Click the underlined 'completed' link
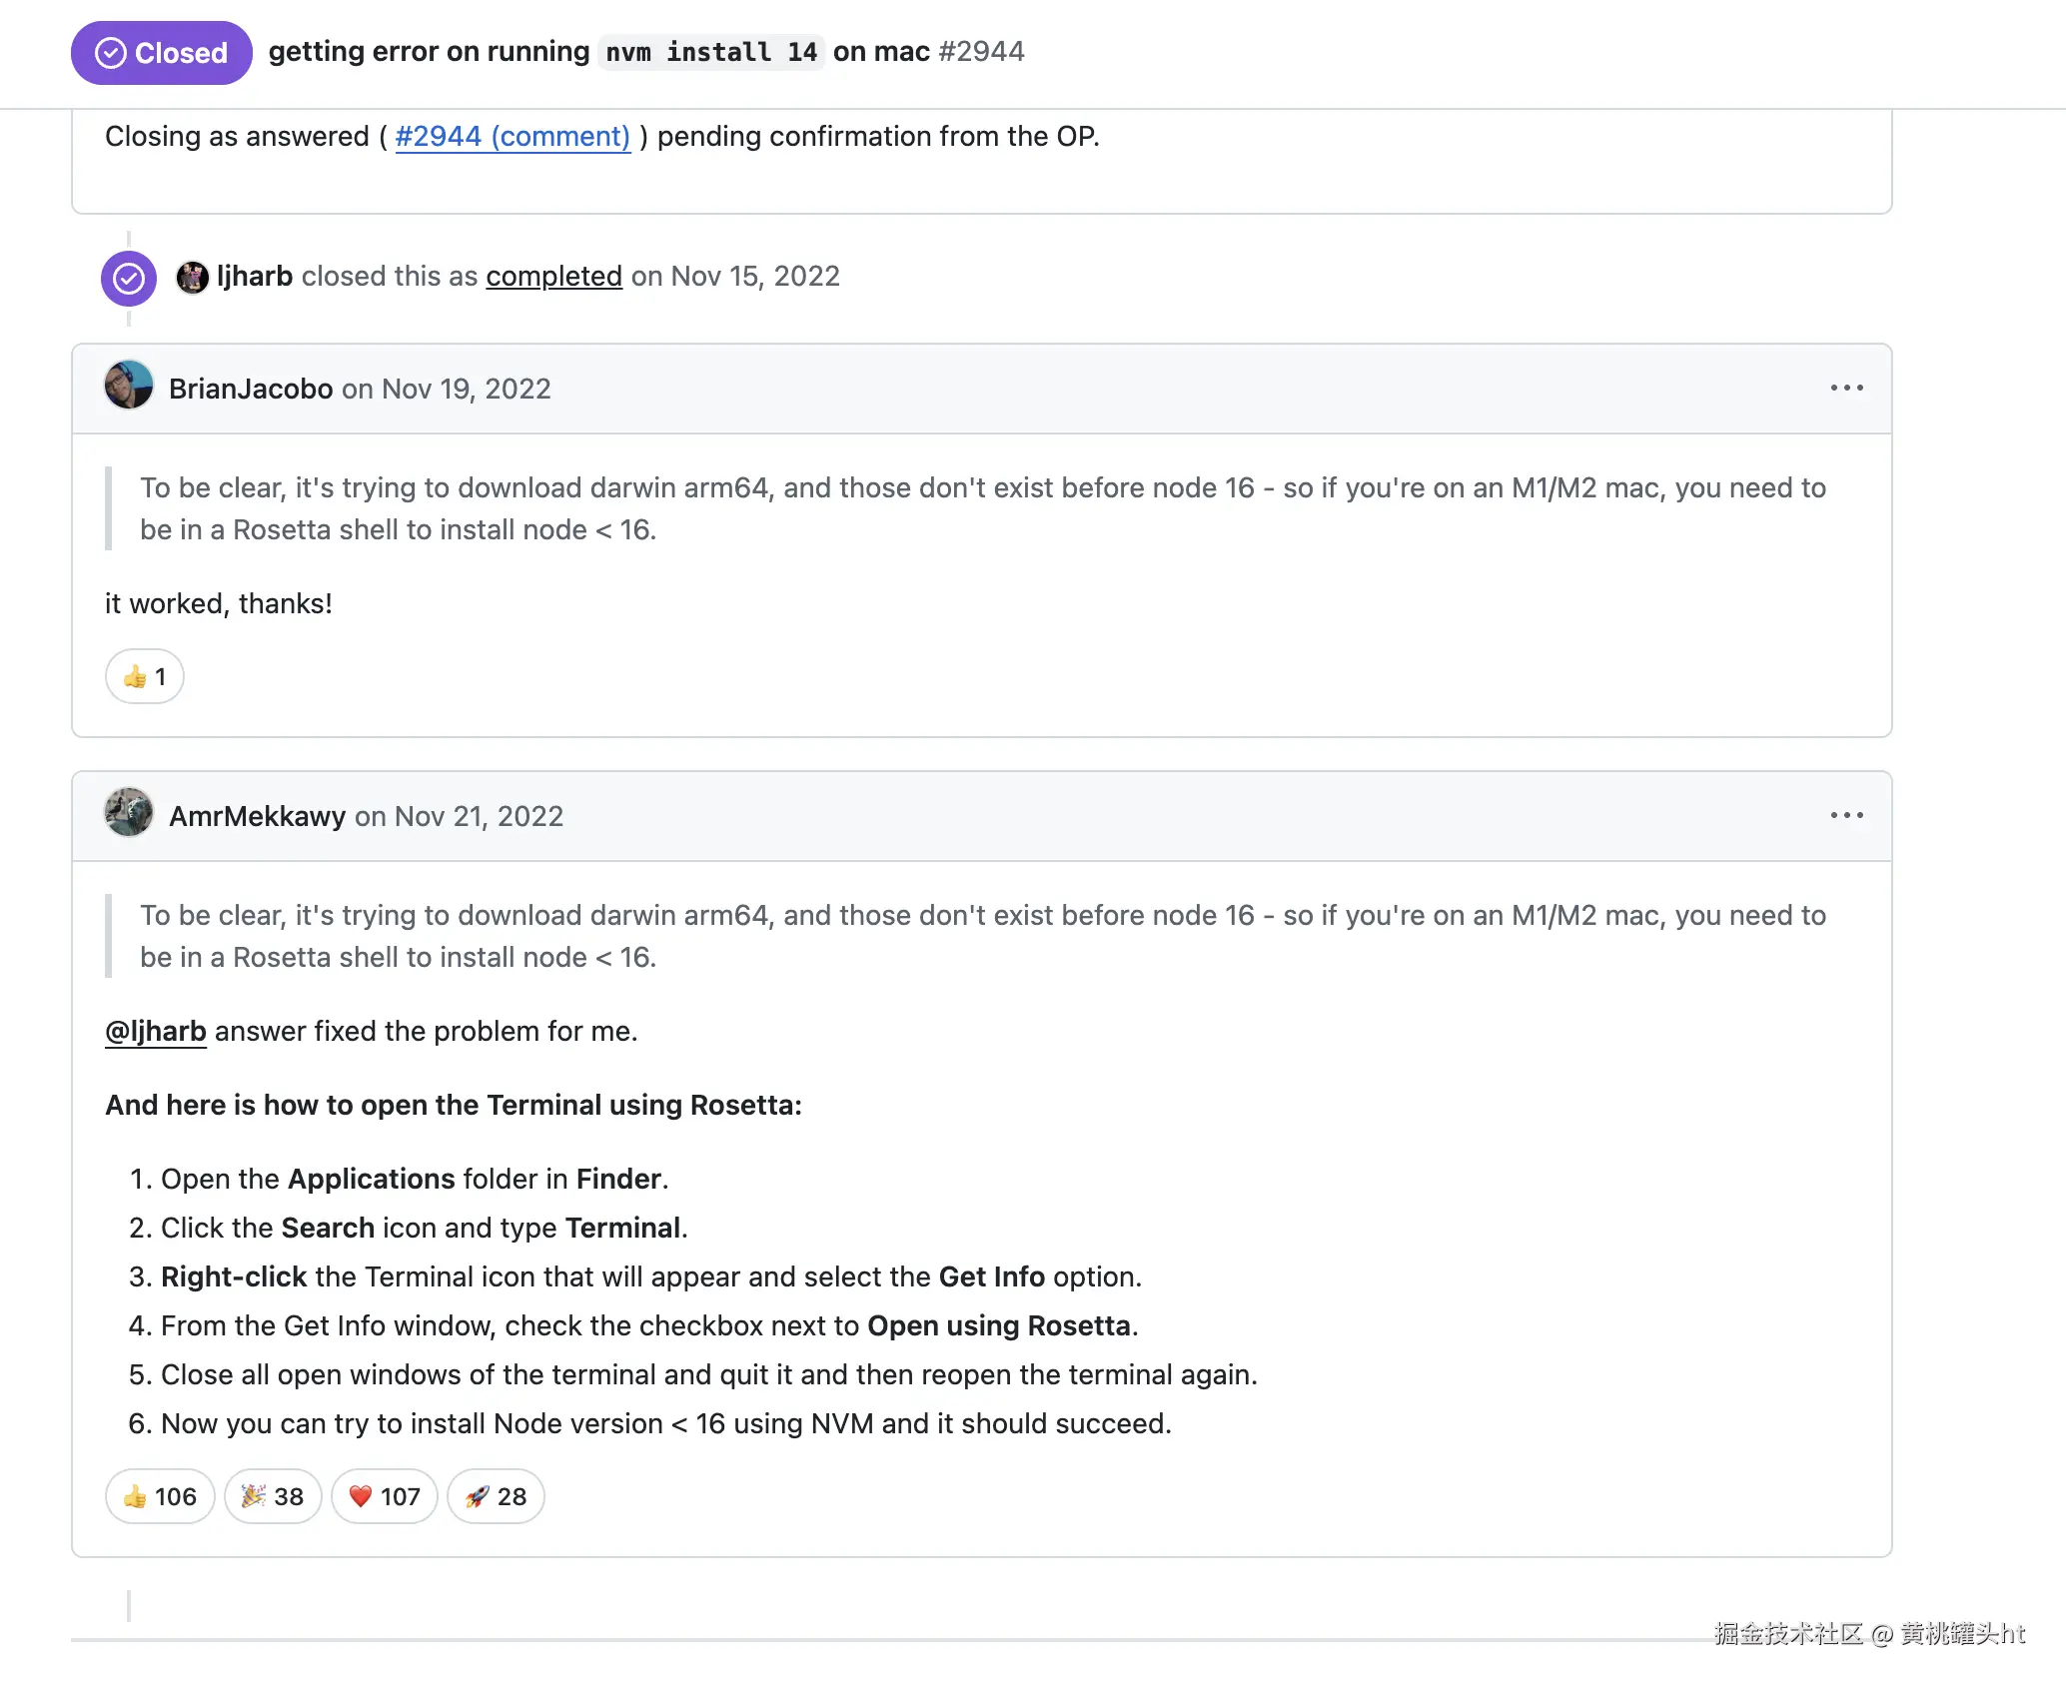 pos(553,276)
